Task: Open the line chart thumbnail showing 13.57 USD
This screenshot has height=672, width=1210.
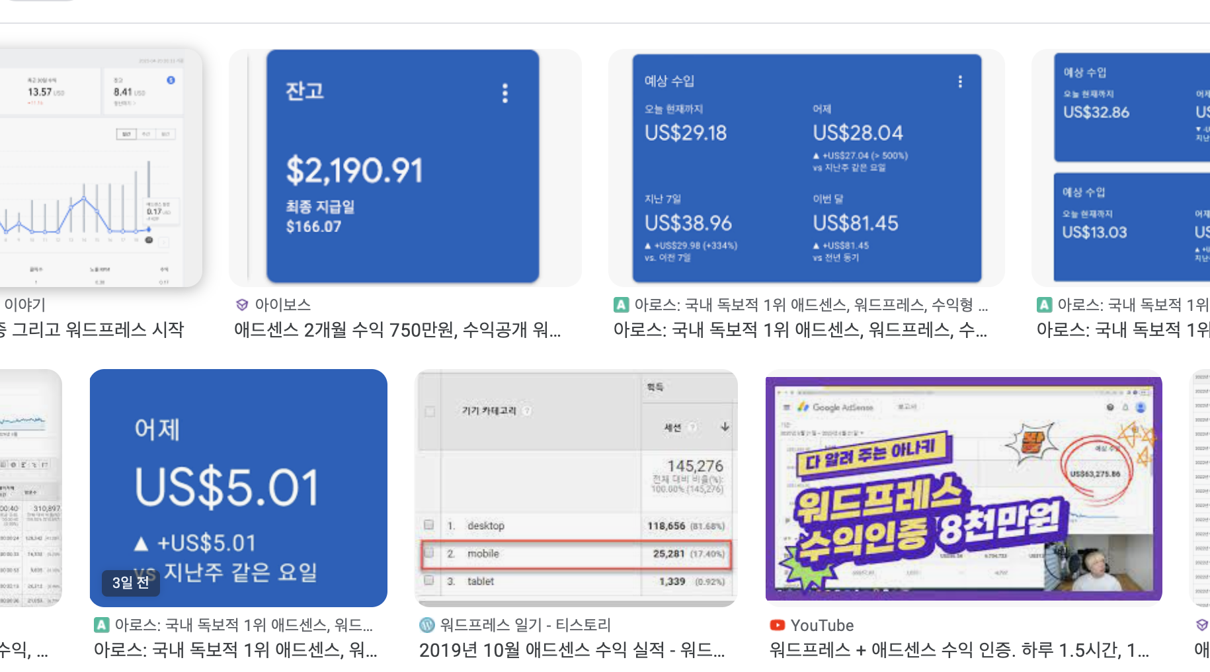Action: 101,167
